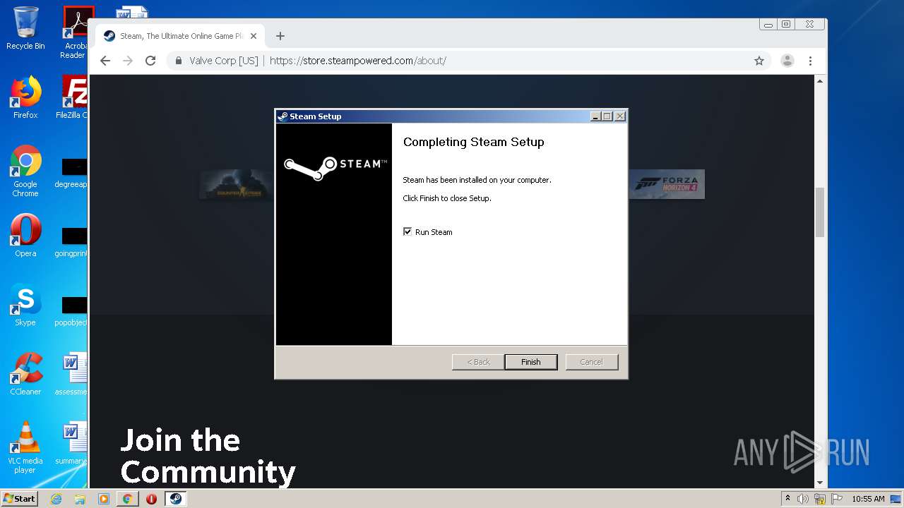The width and height of the screenshot is (904, 508).
Task: Open volume control in system tray
Action: point(803,499)
